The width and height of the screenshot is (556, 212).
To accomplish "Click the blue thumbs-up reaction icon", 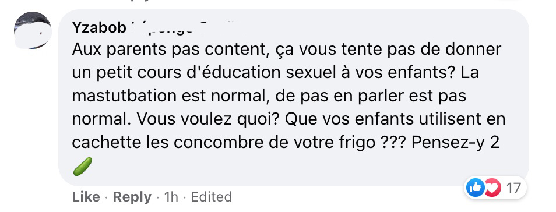I will (476, 188).
